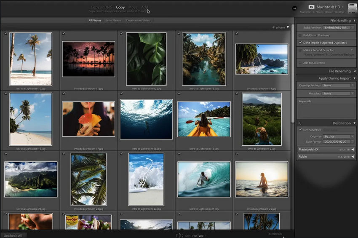Collapse the Macintosh HD volume arrow
This screenshot has width=358, height=238.
[353, 150]
